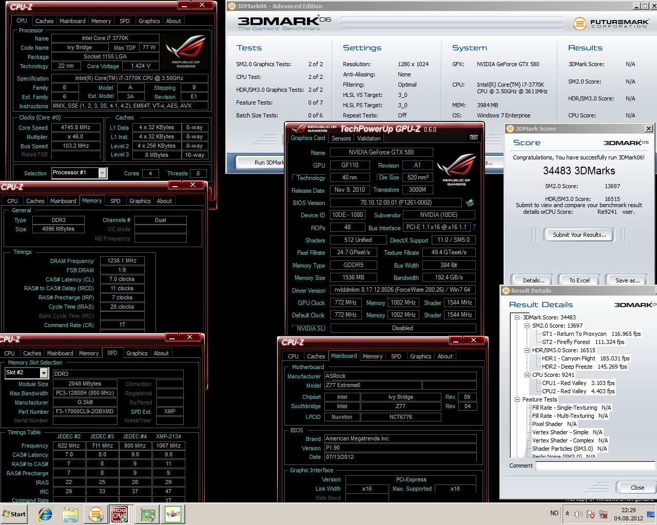Click ROG CPU-Z taskbar icon
The image size is (657, 525).
click(x=120, y=514)
